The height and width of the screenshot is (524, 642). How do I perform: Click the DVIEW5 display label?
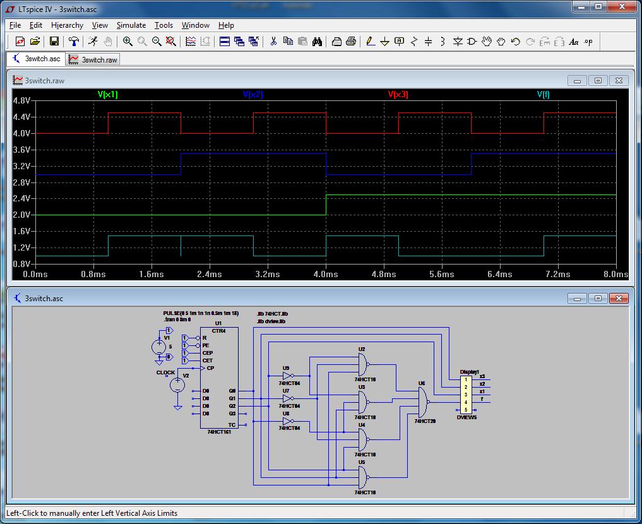pos(467,417)
